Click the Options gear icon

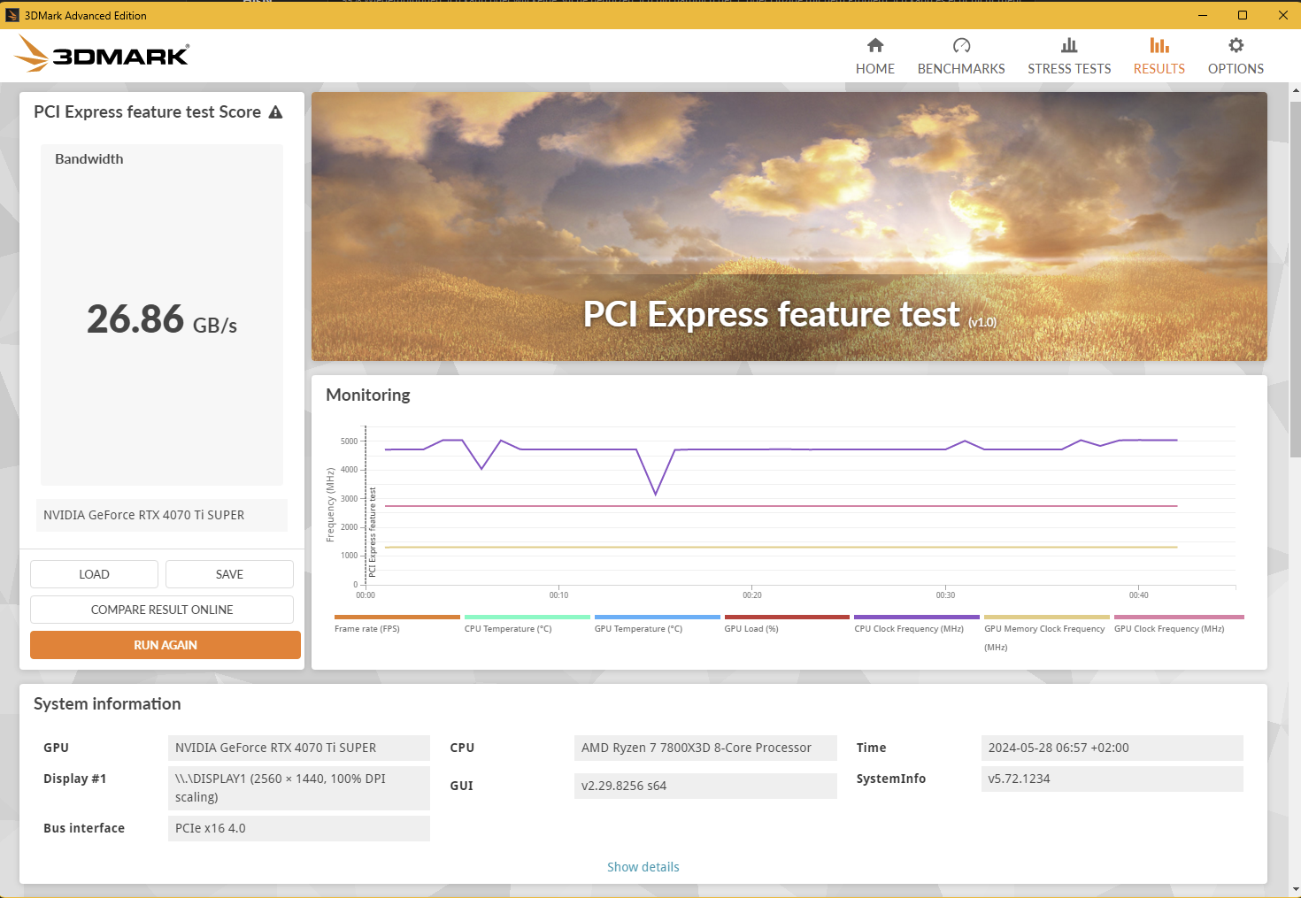click(1236, 45)
